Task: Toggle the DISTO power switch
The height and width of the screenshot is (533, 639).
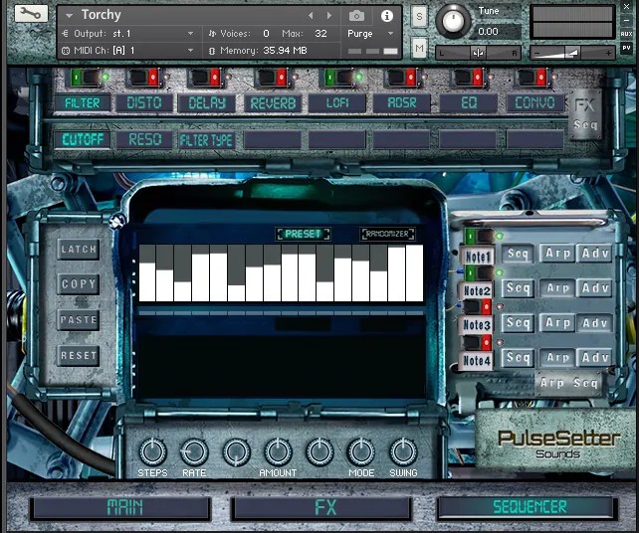Action: [x=143, y=78]
